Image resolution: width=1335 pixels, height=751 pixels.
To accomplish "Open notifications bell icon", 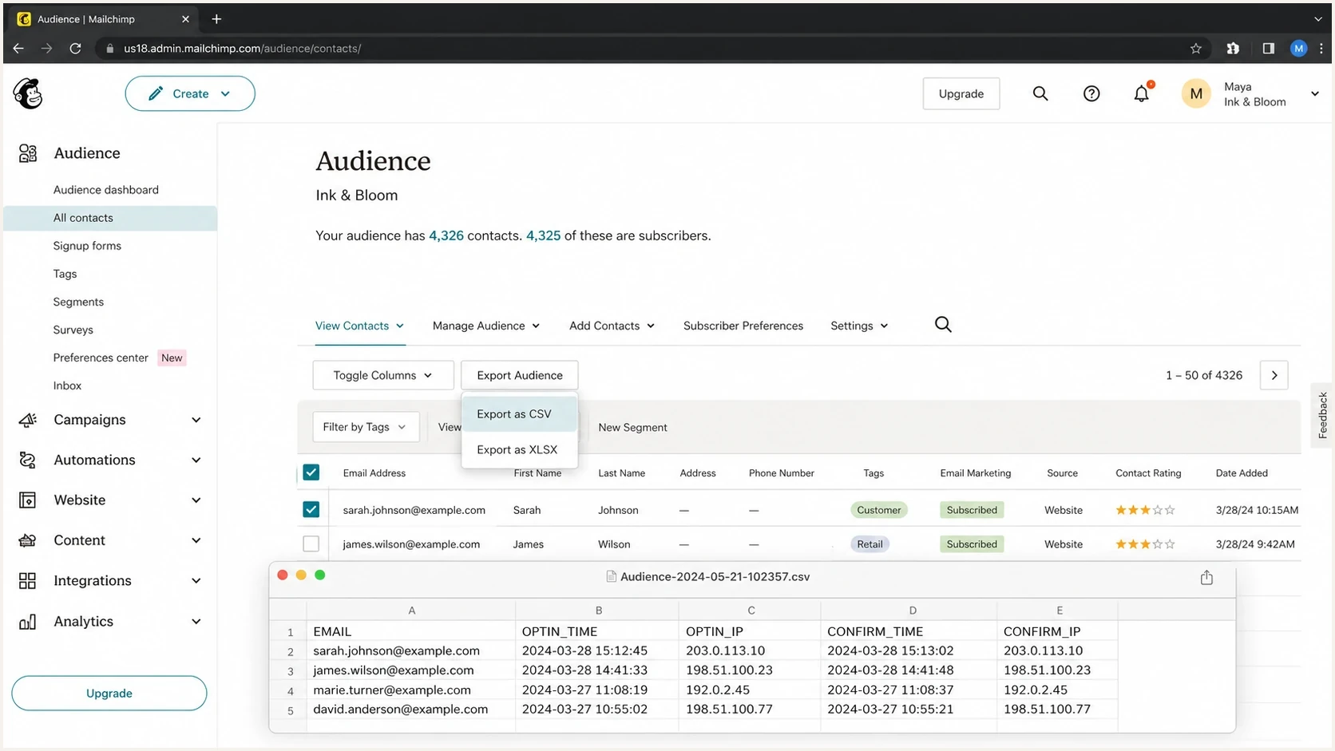I will [1142, 93].
